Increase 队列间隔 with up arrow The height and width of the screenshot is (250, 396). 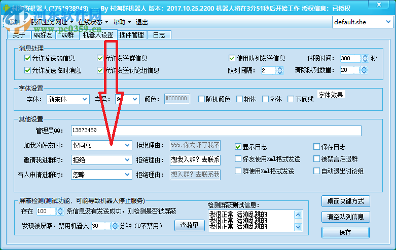tap(280, 68)
